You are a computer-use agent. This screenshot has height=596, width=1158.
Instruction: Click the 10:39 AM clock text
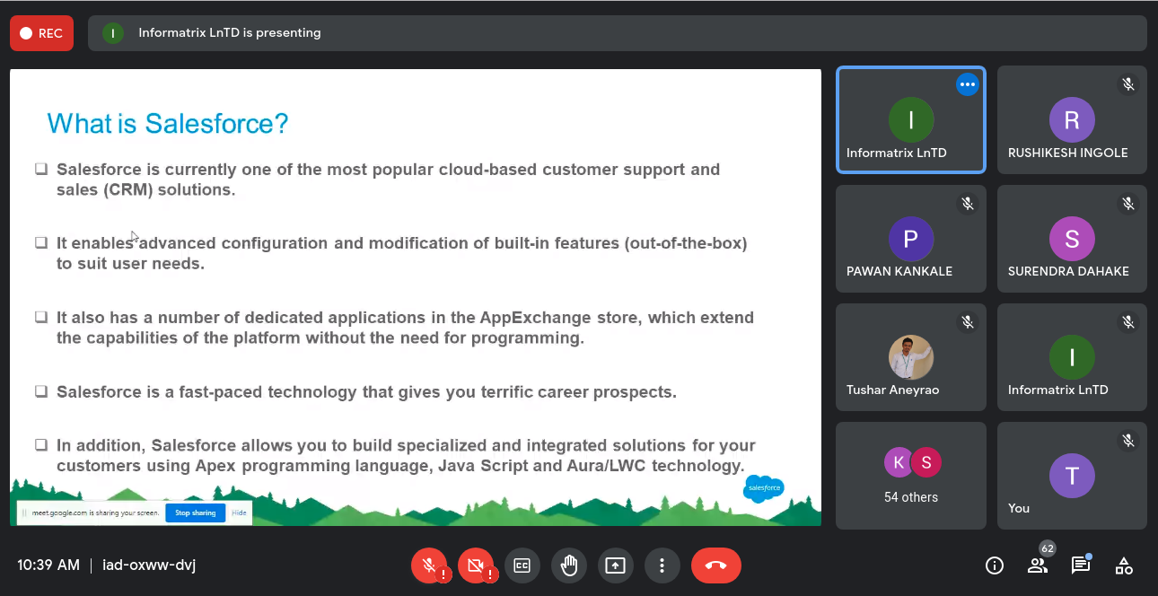(48, 565)
